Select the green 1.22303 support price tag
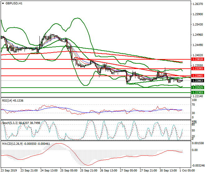The width and height of the screenshot is (205, 174). coord(198,93)
